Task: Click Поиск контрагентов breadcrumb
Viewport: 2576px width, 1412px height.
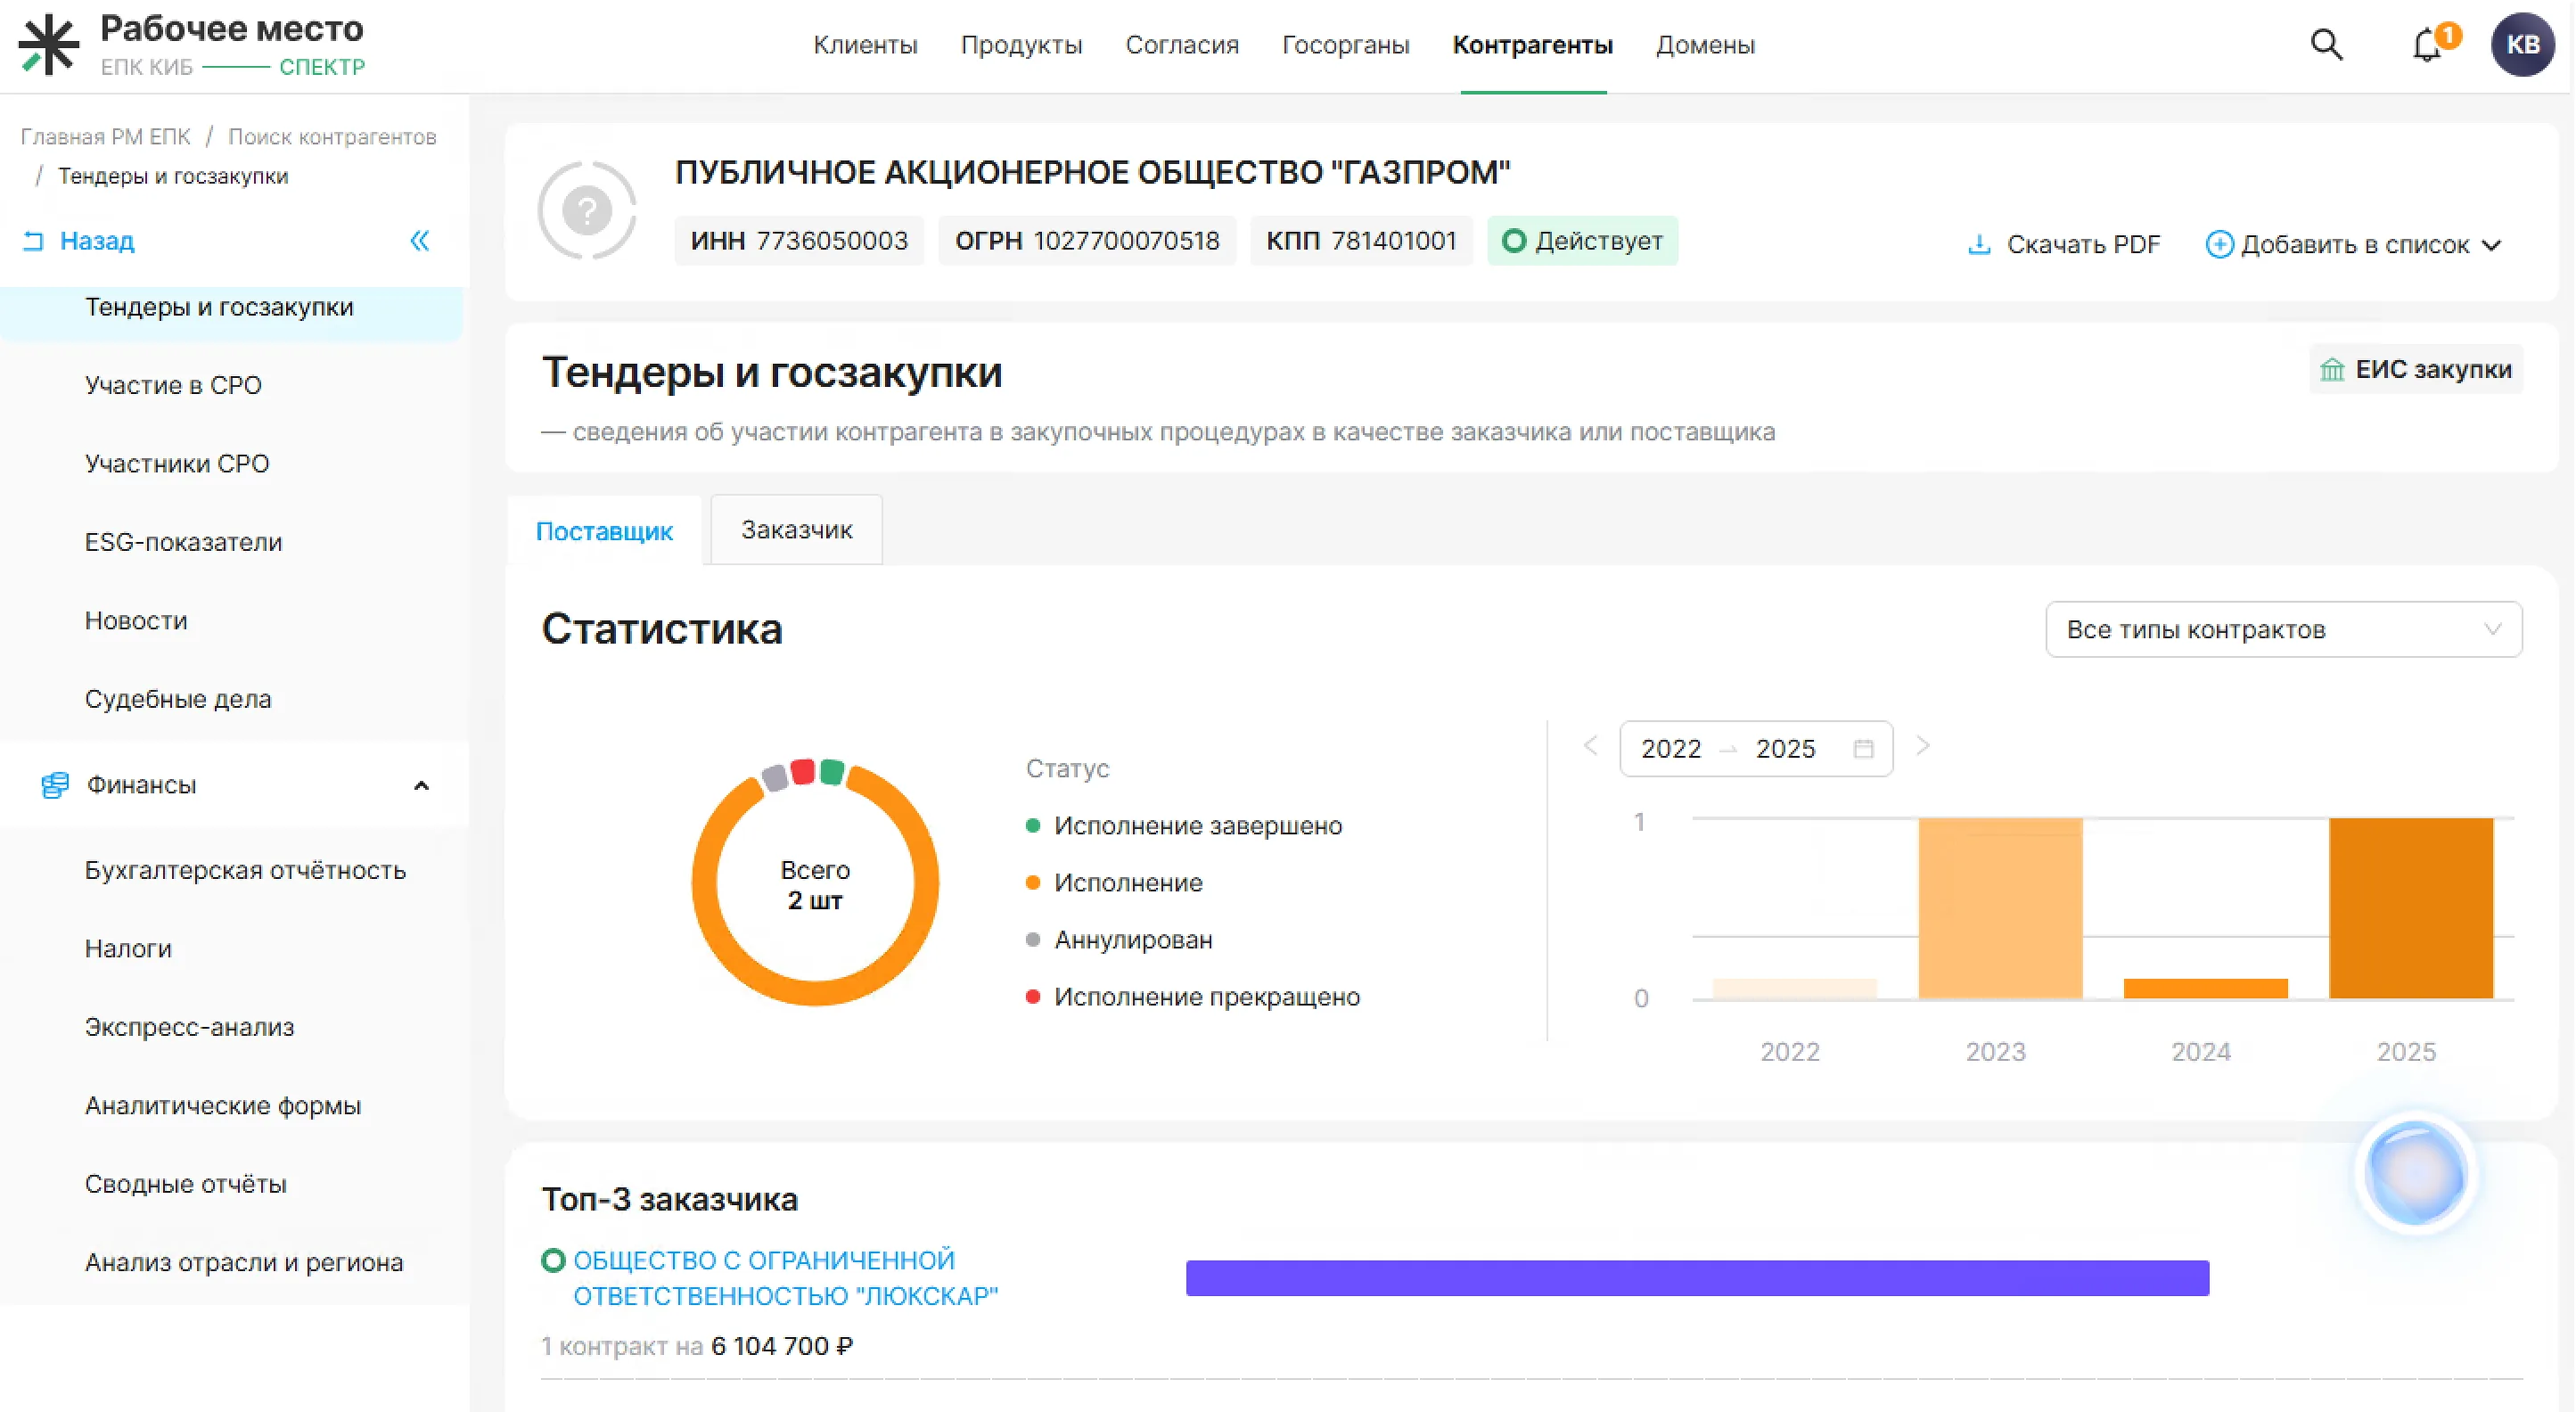Action: [x=332, y=137]
